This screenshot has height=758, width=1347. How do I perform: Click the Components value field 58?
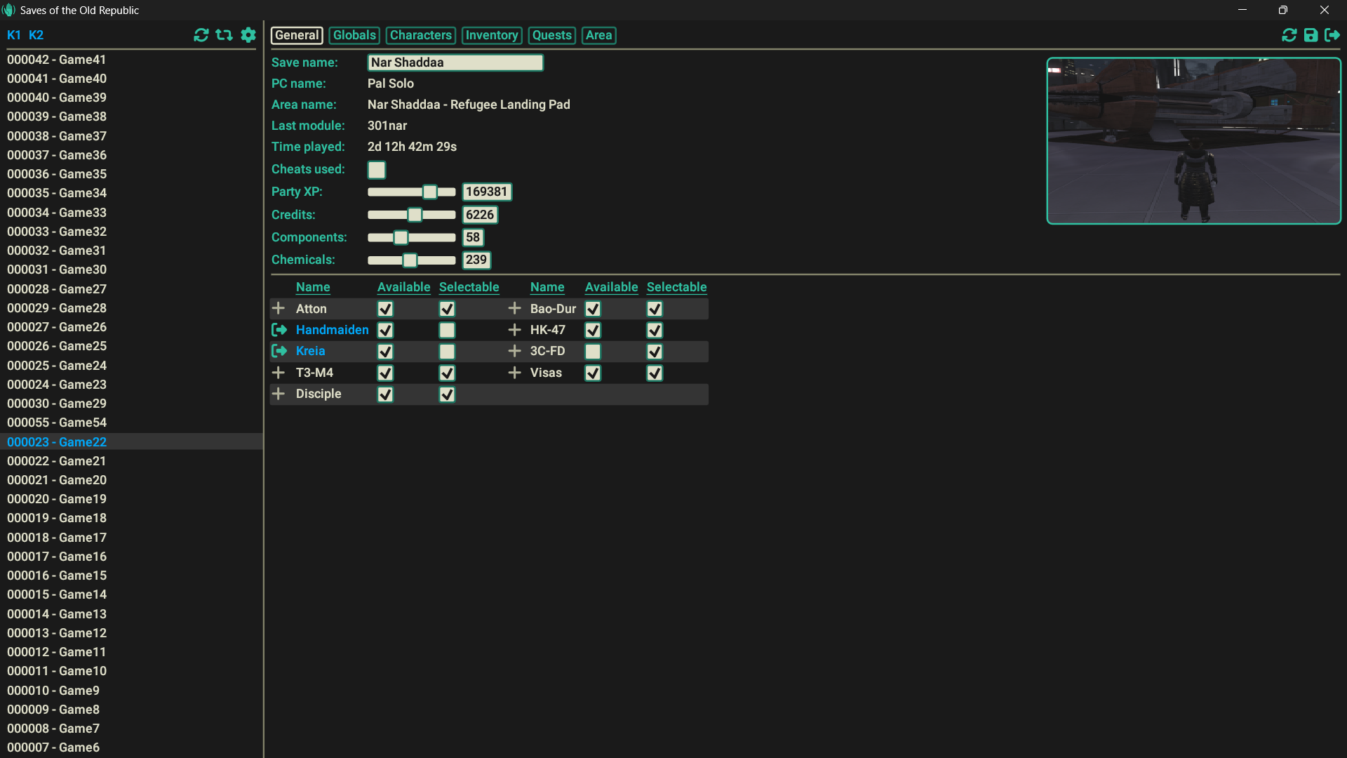473,237
